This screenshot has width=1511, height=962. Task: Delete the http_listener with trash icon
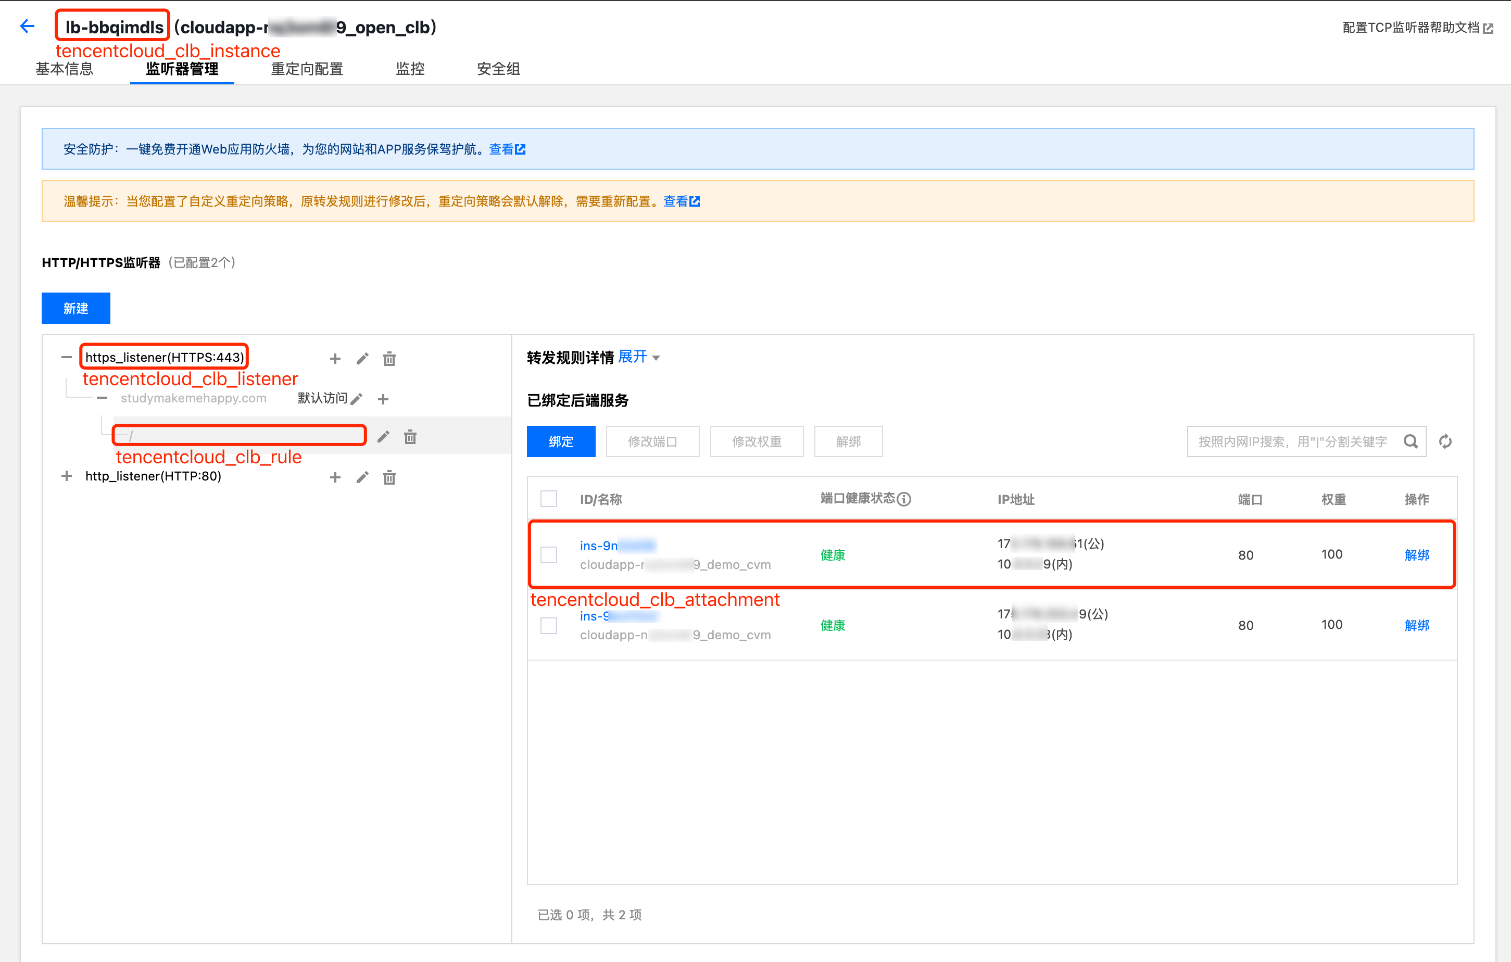pyautogui.click(x=389, y=477)
